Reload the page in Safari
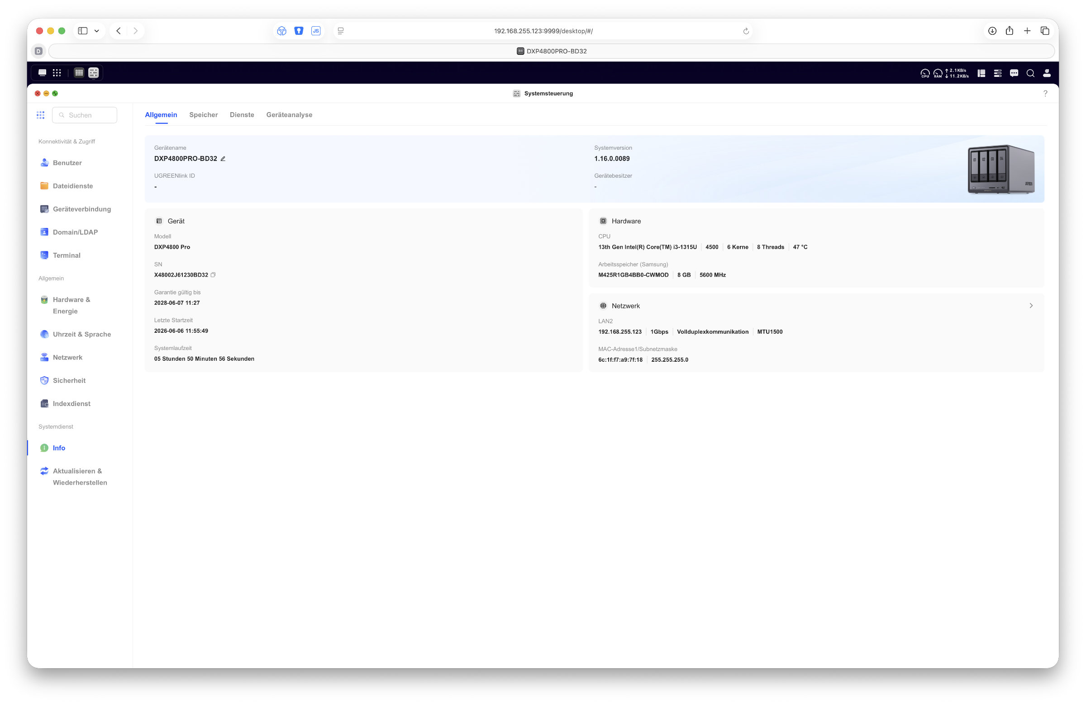The image size is (1086, 704). tap(746, 31)
